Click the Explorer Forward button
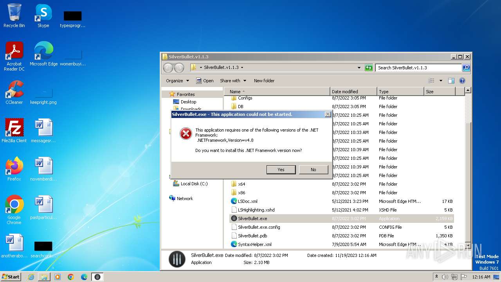Viewport: 501px width, 282px height. coord(179,68)
